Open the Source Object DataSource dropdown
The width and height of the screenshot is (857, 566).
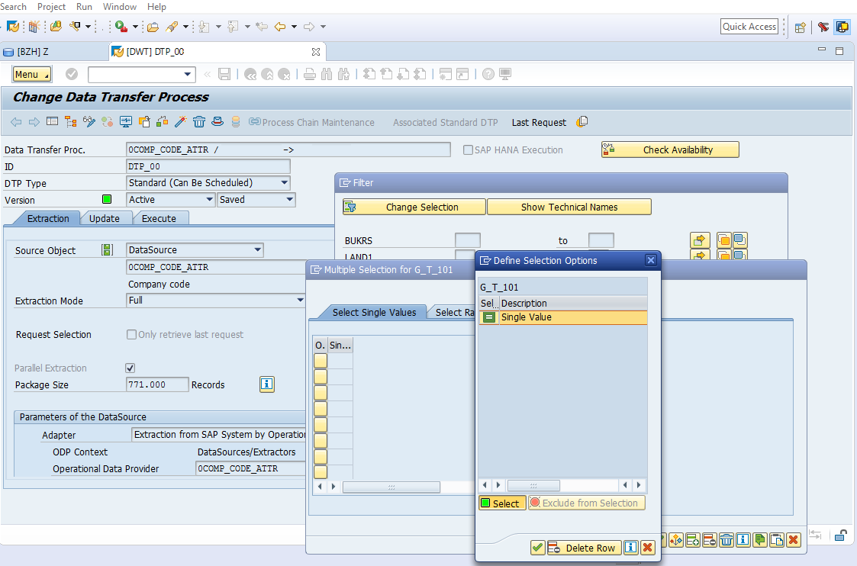[257, 249]
